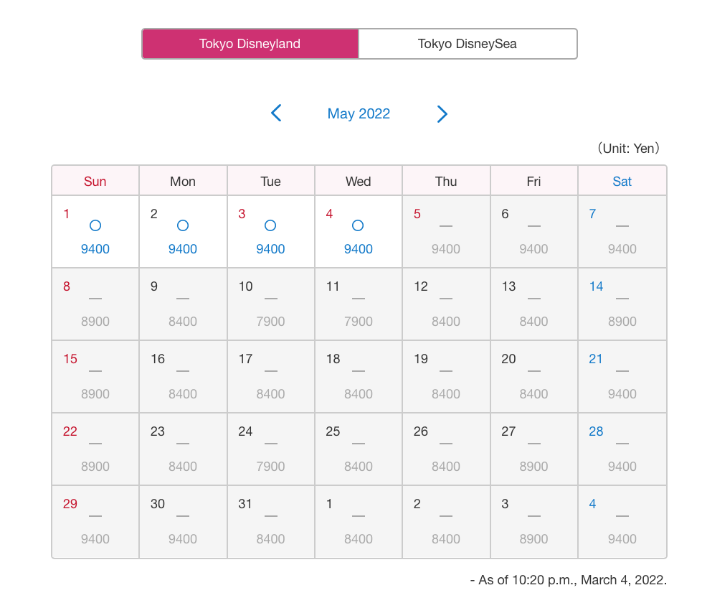
Task: Click the May 15 Sunday cell
Action: 95,377
